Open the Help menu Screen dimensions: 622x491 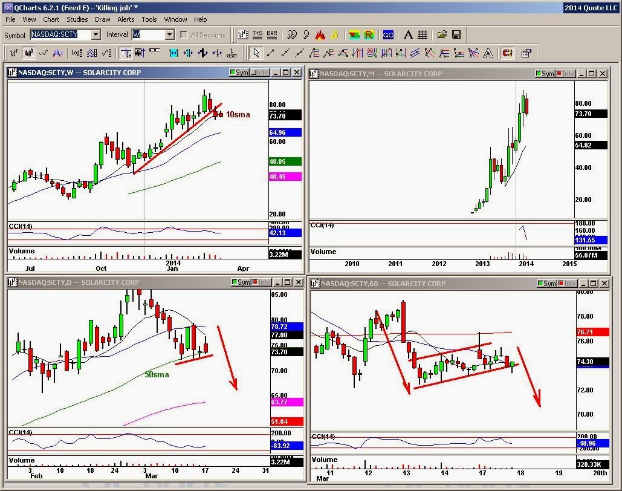(200, 19)
